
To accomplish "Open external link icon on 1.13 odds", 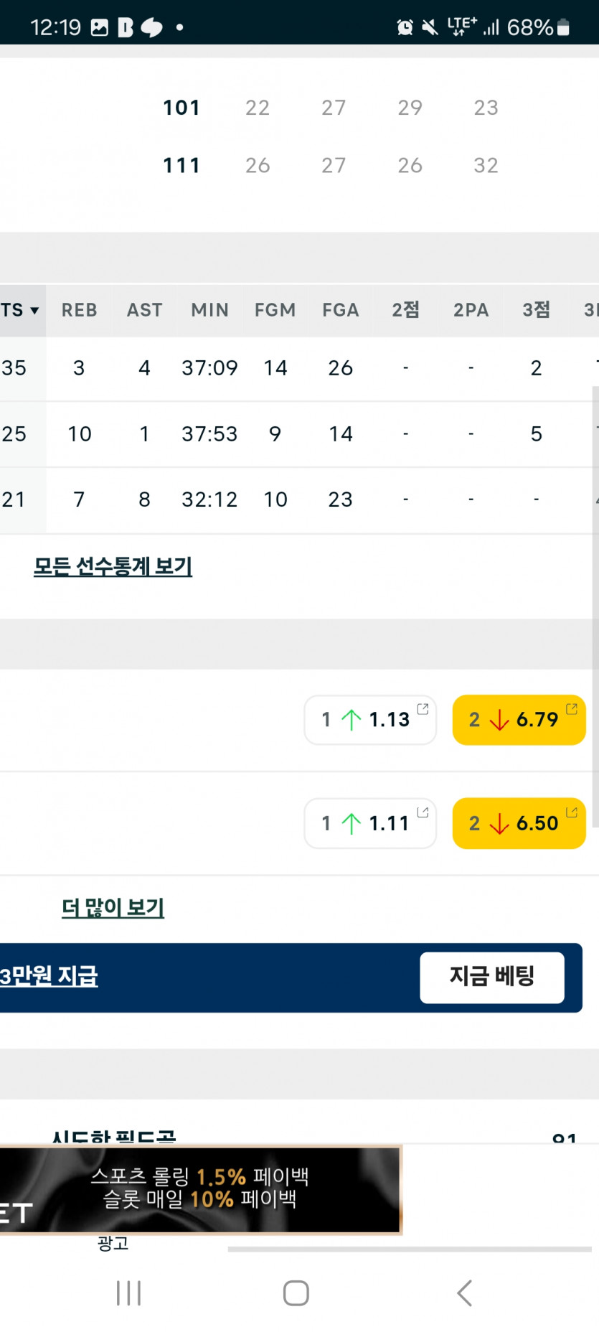I will coord(423,709).
